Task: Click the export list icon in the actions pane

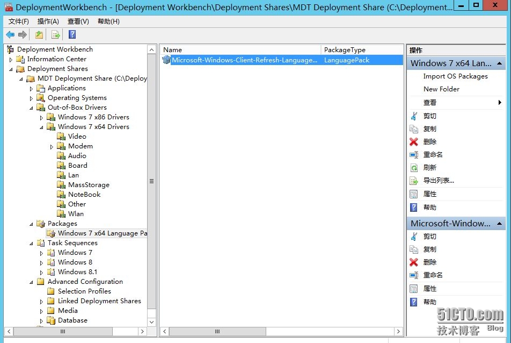Action: click(x=414, y=181)
